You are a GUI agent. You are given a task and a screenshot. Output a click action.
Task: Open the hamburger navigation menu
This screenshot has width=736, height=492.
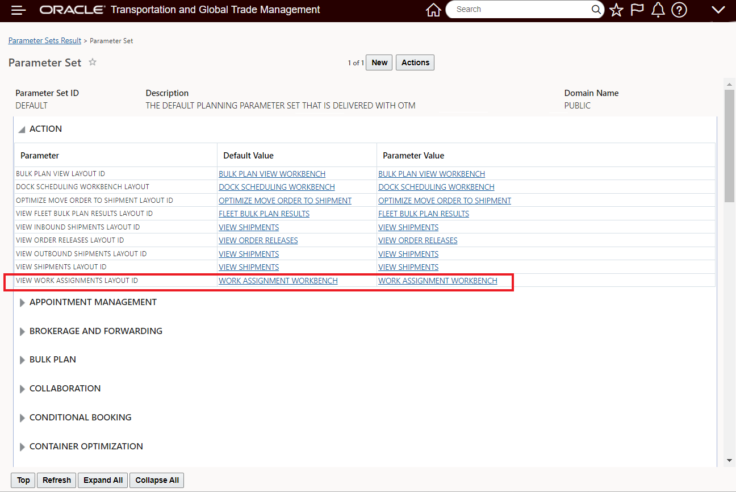(x=19, y=10)
